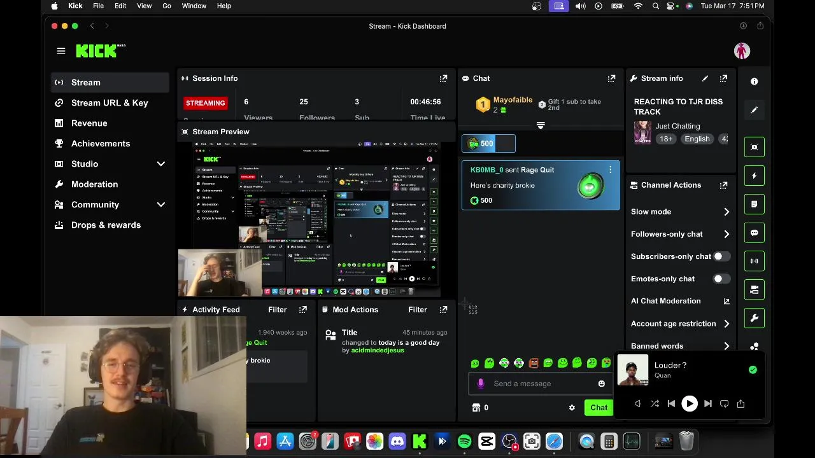
Task: Open Discord from the Dock
Action: pos(397,441)
